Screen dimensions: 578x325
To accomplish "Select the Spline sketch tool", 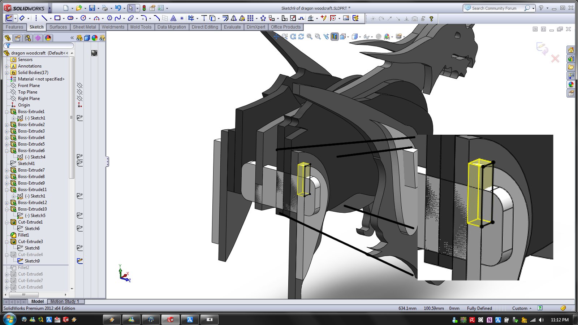I will [118, 18].
